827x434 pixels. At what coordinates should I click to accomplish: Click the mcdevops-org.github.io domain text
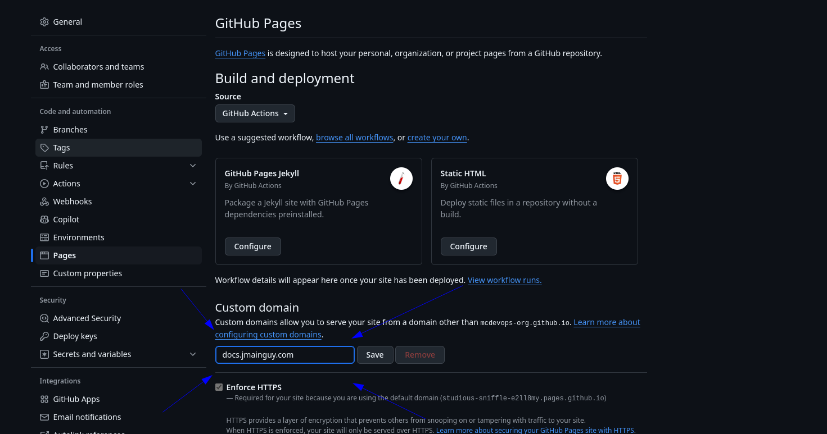tap(525, 323)
